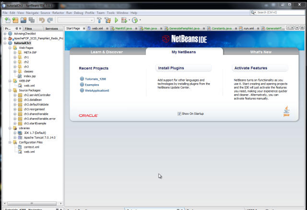Expand ch2.servletController package
Screen dimensions: 307x210
(x=15, y=95)
